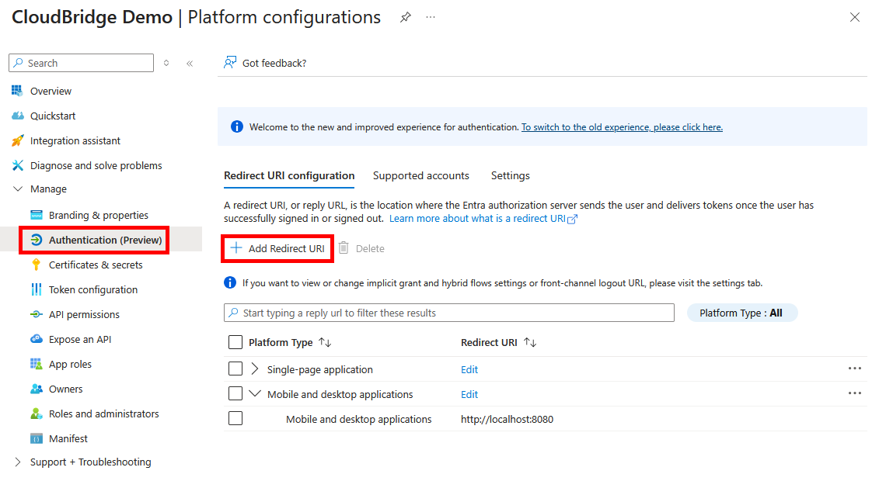Click Got feedback? text button

point(274,63)
